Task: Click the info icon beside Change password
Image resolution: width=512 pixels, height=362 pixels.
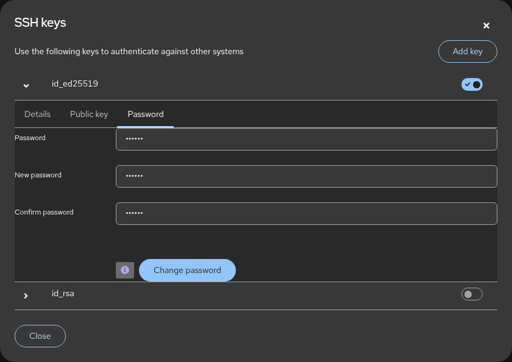Action: pos(125,270)
